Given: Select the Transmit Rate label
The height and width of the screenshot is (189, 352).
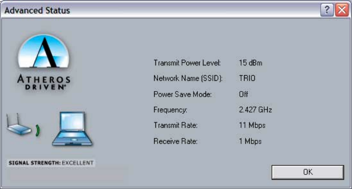Looking at the screenshot, I should click(x=175, y=125).
